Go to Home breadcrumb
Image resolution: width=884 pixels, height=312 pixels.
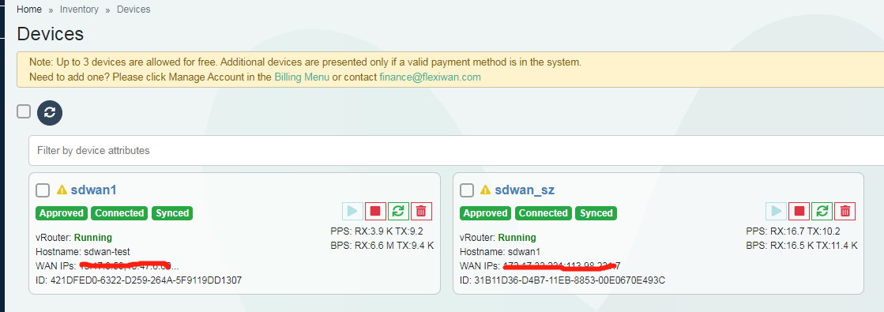point(29,9)
